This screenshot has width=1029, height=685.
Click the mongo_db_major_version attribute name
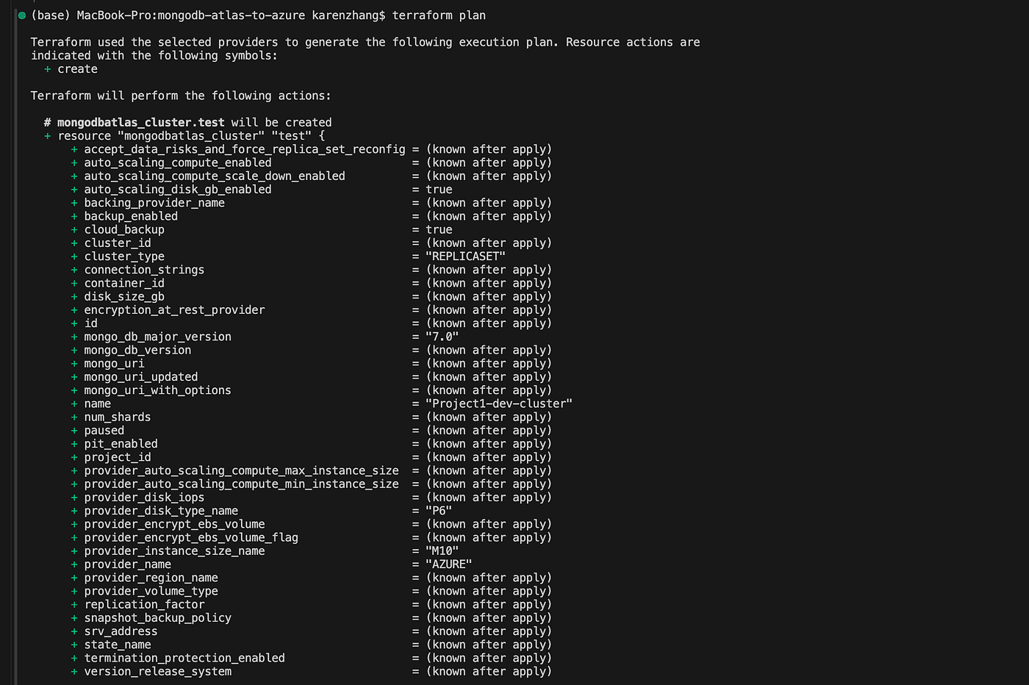point(158,337)
